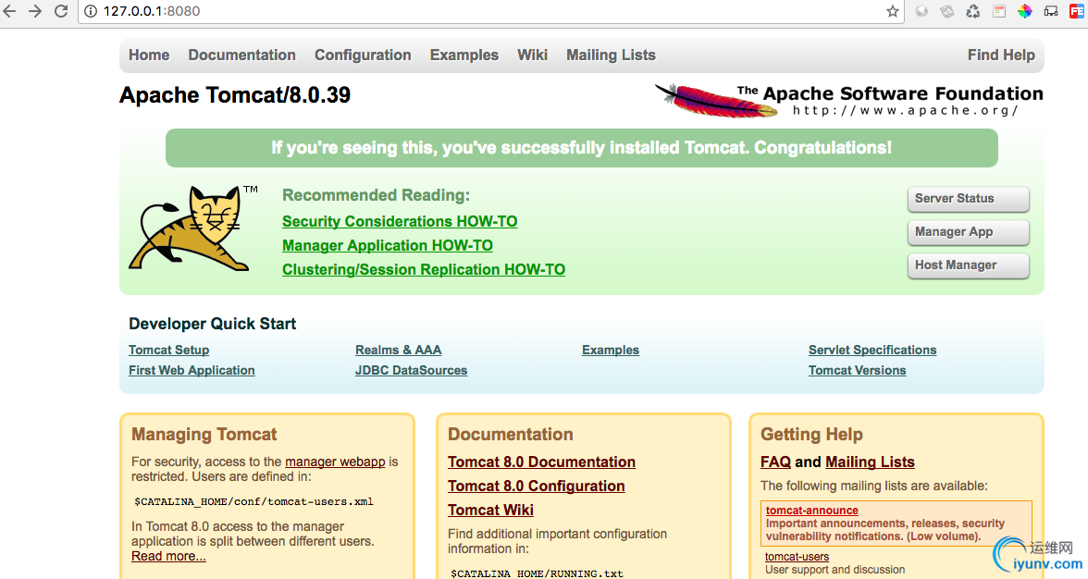This screenshot has width=1088, height=579.
Task: Click the Documentation heading in the middle box
Action: [x=510, y=434]
